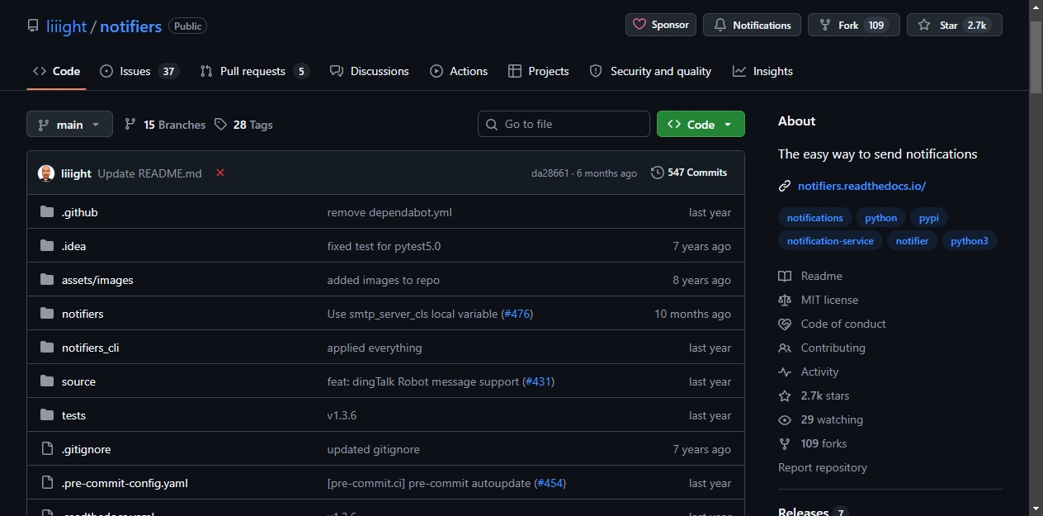This screenshot has height=516, width=1043.
Task: Click the Sponsor button
Action: point(661,25)
